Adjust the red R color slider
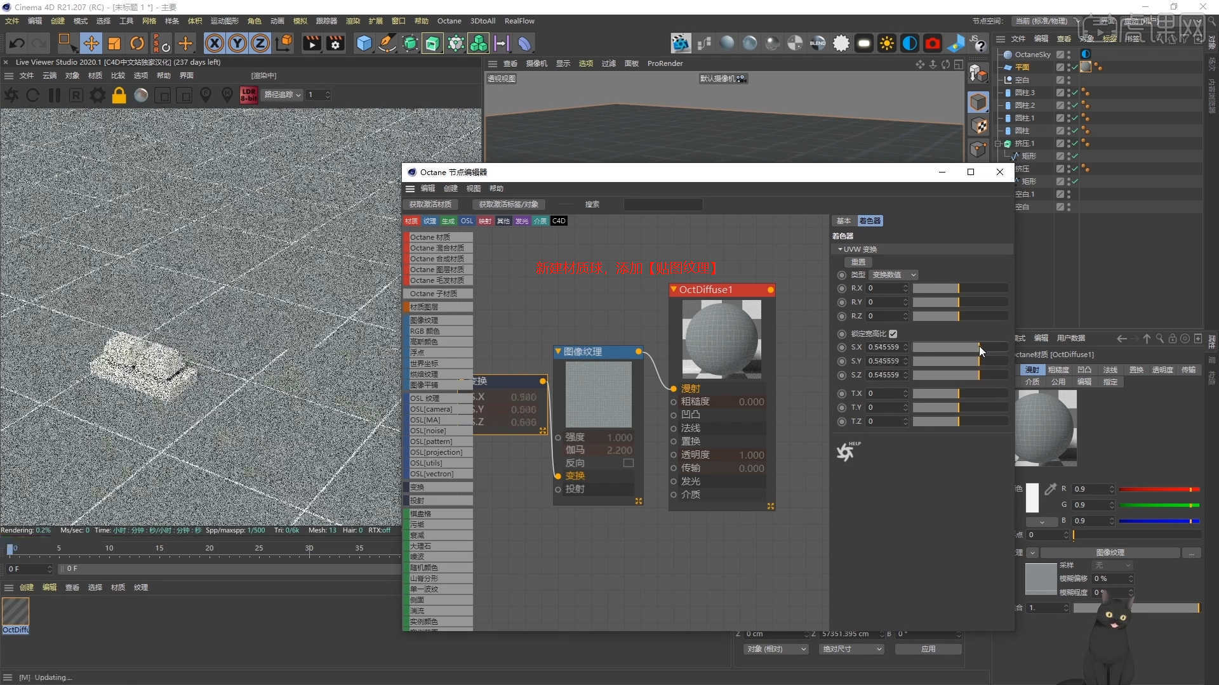The image size is (1219, 685). coord(1159,489)
